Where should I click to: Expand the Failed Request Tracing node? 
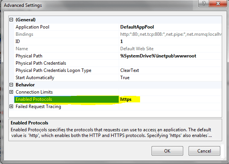pyautogui.click(x=11, y=107)
